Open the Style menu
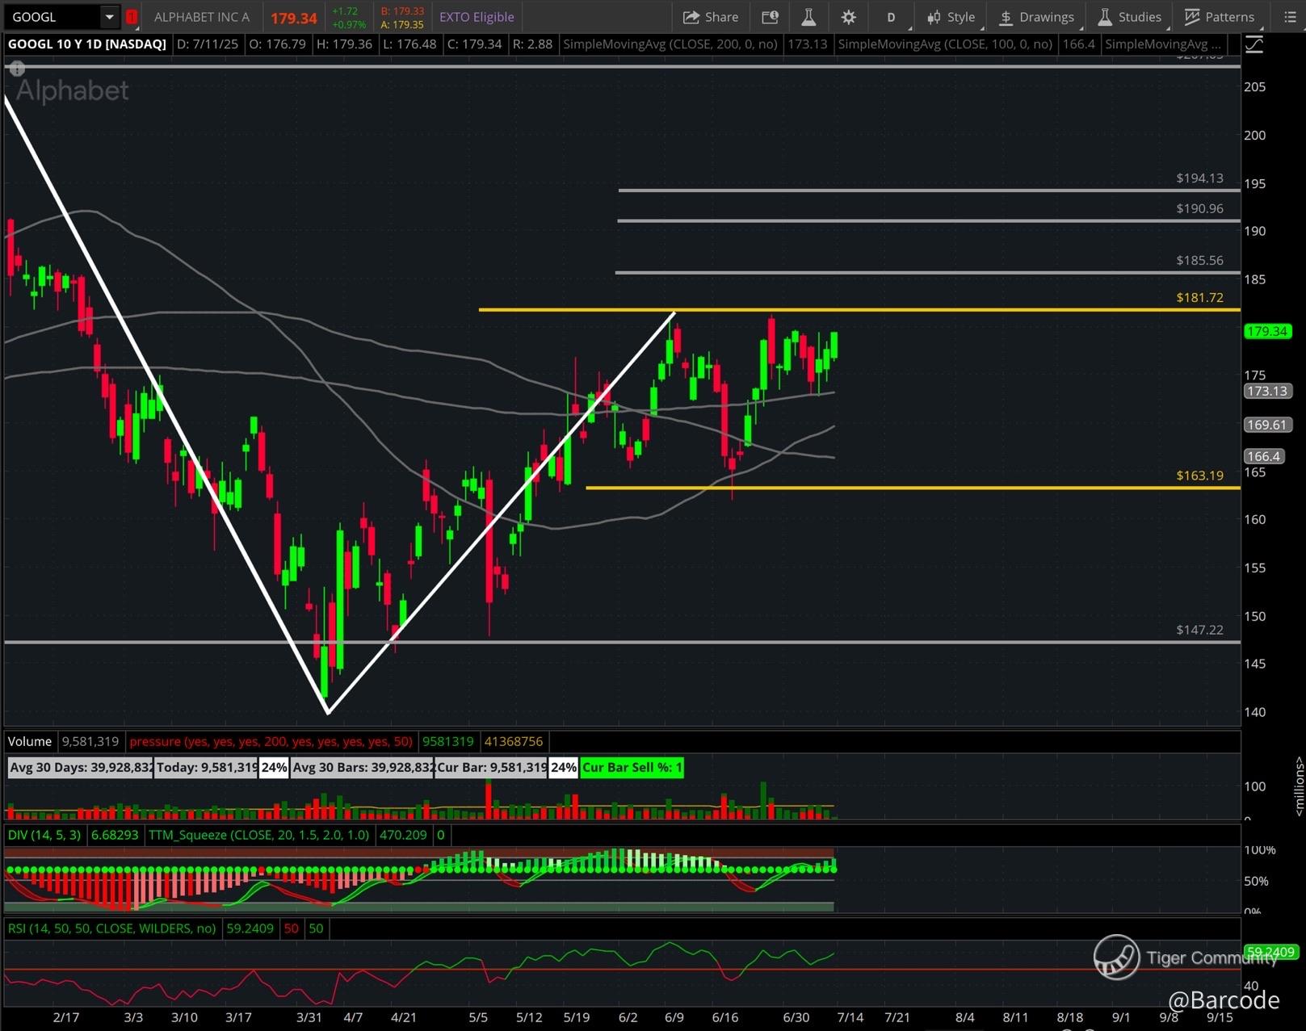The height and width of the screenshot is (1031, 1306). coord(951,17)
